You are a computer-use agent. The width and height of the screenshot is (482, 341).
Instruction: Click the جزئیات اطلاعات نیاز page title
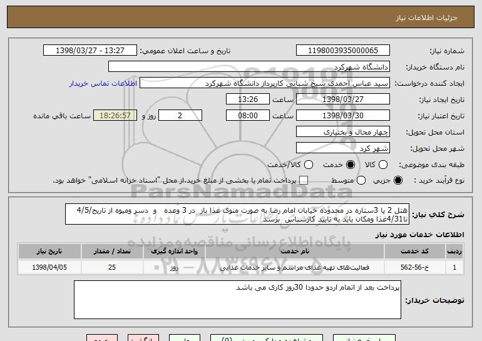point(426,18)
